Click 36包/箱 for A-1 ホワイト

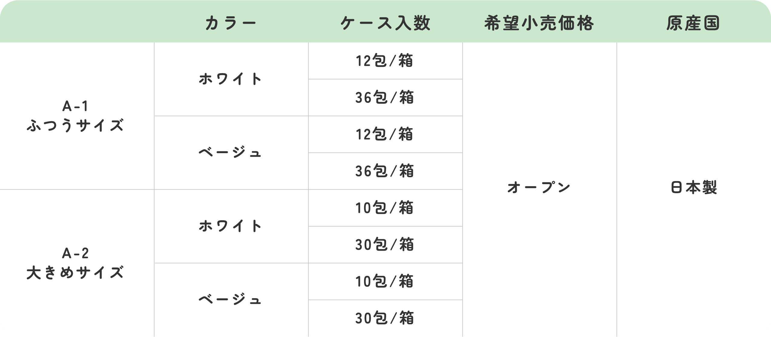[385, 98]
